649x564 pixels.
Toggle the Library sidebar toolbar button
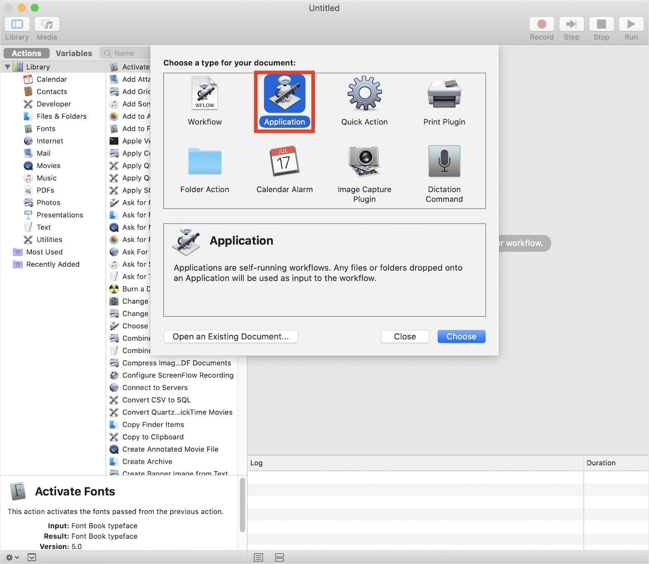click(17, 24)
